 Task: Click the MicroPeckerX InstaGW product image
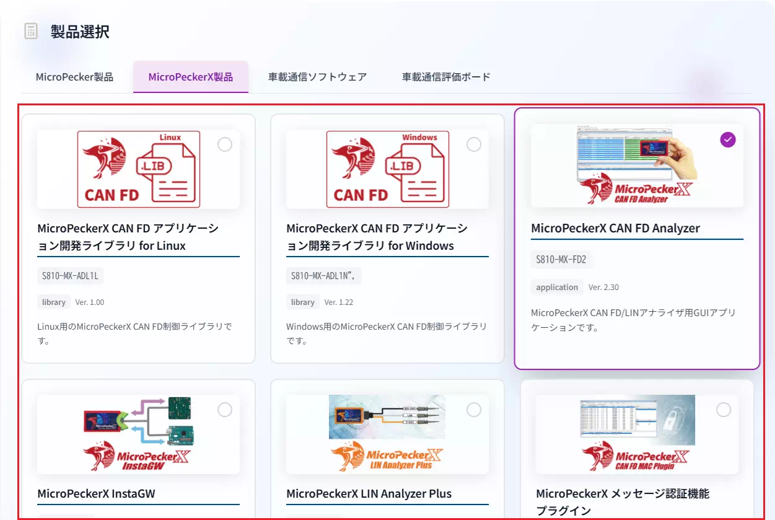pyautogui.click(x=138, y=434)
